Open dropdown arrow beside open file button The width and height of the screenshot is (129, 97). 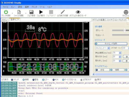[26, 13]
